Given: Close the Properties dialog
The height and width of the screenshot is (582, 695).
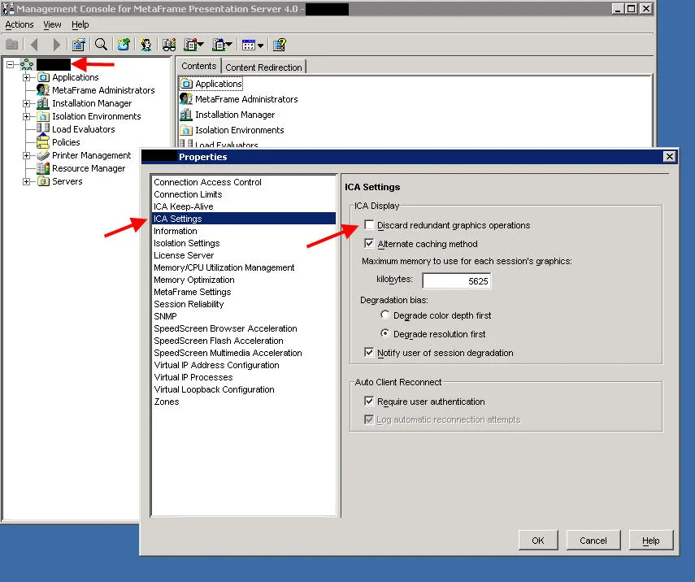Looking at the screenshot, I should click(x=669, y=156).
